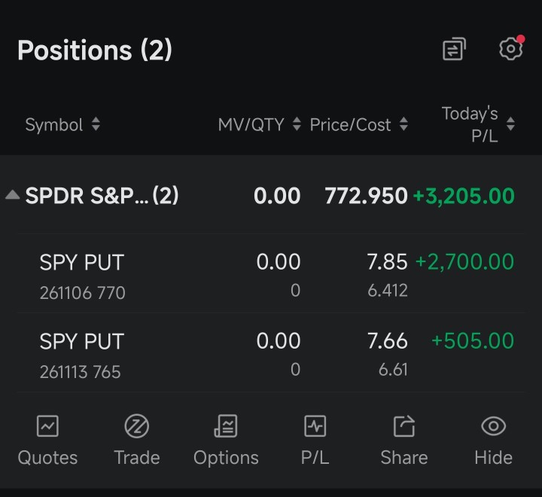Tap the +3,205.00 today's P/L value
The height and width of the screenshot is (497, 542).
pyautogui.click(x=464, y=196)
